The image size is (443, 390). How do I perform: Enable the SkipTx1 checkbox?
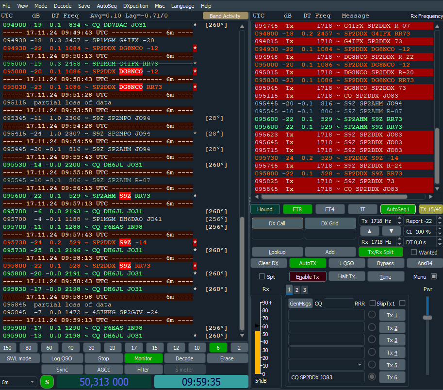click(373, 303)
